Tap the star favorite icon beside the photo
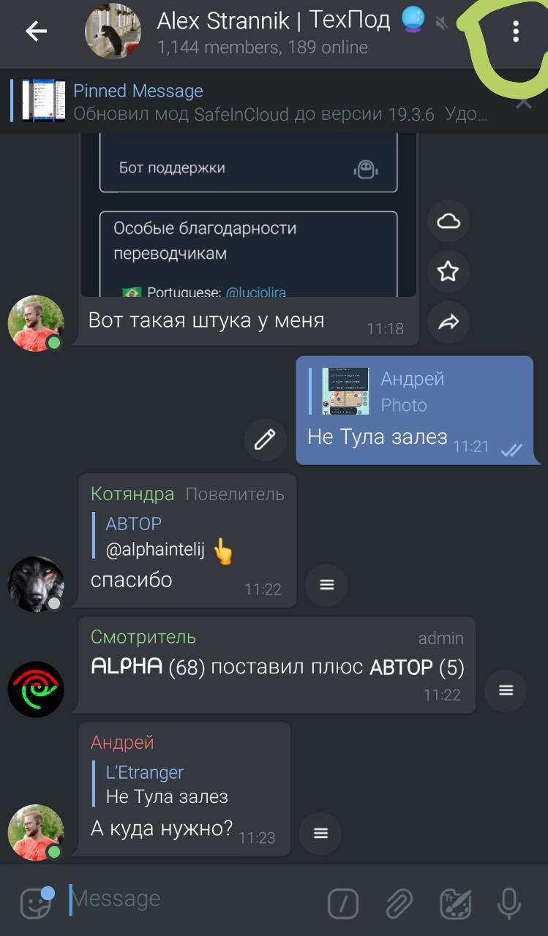This screenshot has width=548, height=936. pos(448,271)
